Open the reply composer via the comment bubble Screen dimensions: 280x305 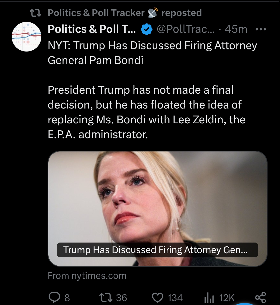tap(54, 297)
